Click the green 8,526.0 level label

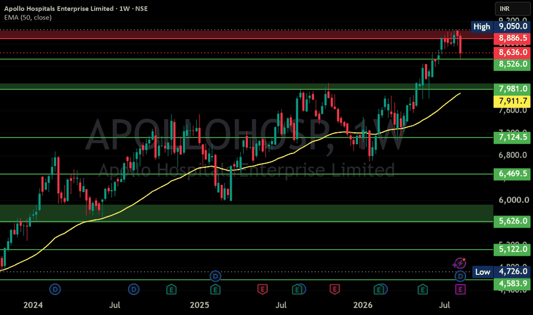(x=512, y=64)
